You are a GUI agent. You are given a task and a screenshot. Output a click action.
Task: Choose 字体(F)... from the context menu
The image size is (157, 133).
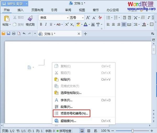click(66, 100)
